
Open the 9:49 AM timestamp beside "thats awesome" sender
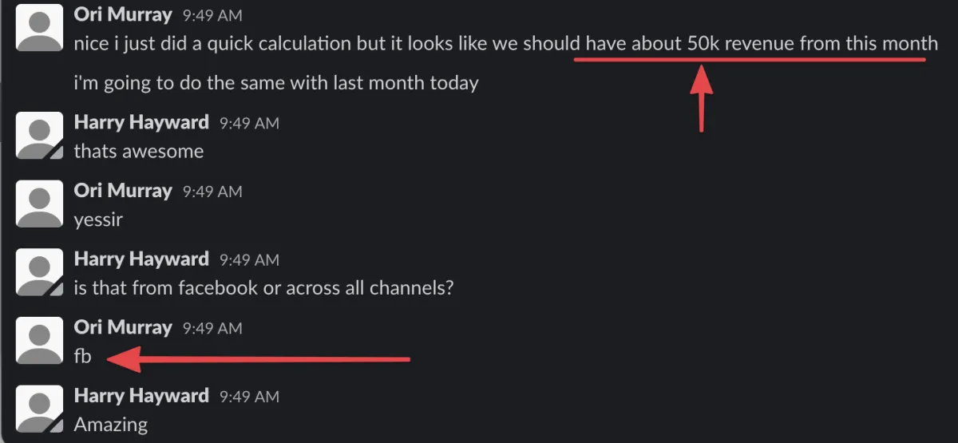[x=249, y=123]
